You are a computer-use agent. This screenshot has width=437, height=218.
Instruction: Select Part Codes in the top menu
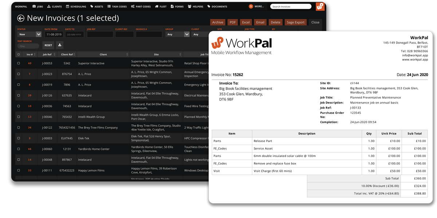click(141, 7)
